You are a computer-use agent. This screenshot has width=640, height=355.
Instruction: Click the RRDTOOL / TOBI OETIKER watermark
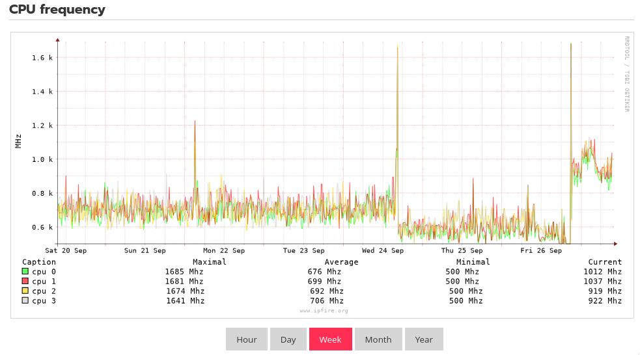[x=627, y=74]
